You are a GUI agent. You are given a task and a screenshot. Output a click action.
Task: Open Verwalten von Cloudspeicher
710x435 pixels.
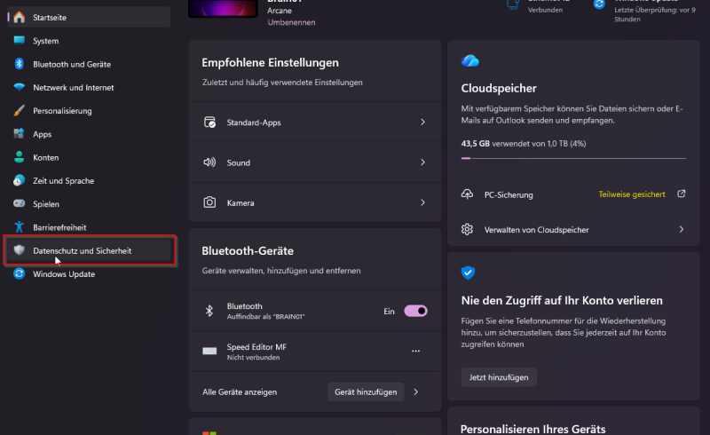573,229
